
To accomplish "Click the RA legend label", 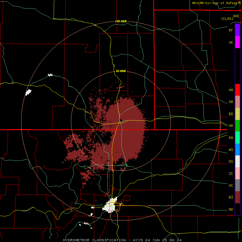I will [231, 138].
